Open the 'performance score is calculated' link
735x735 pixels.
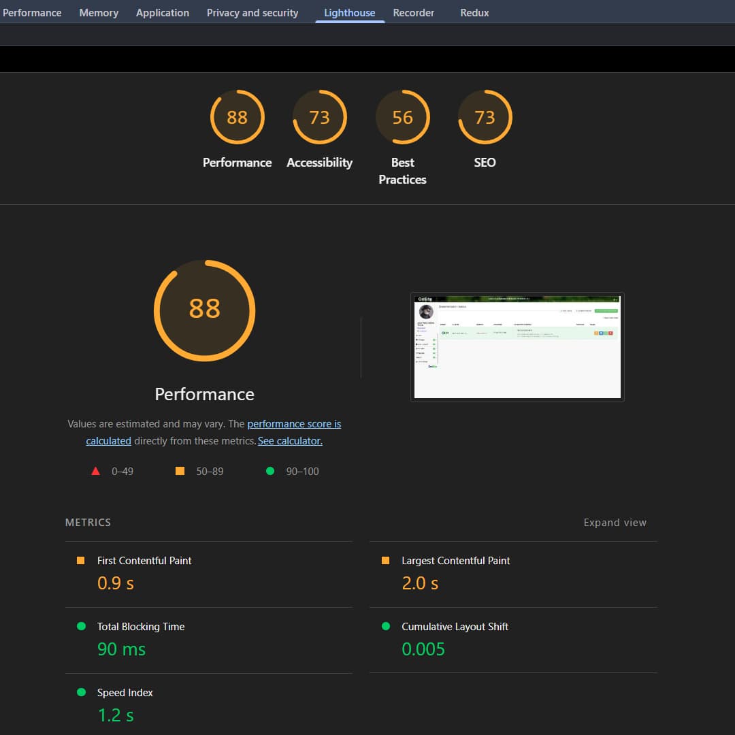(294, 424)
